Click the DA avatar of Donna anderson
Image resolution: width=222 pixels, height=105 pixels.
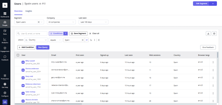point(23,70)
